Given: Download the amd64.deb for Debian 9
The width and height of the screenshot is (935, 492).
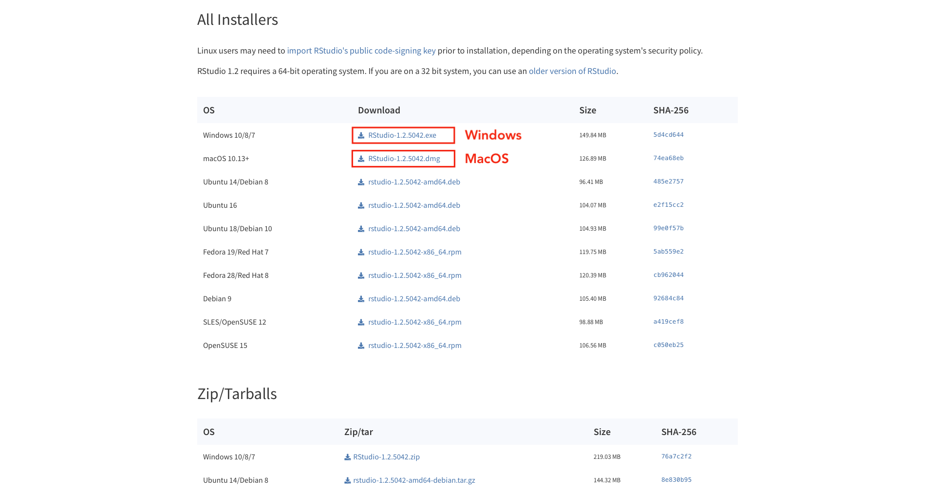Looking at the screenshot, I should point(414,299).
